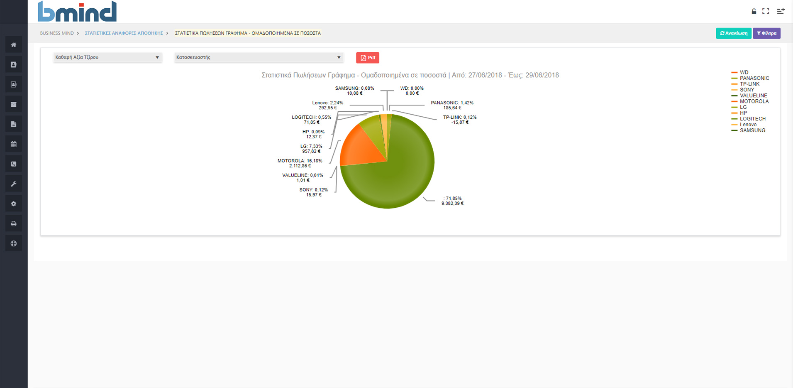The image size is (793, 388).
Task: Open the calendar sidebar icon
Action: coord(14,144)
